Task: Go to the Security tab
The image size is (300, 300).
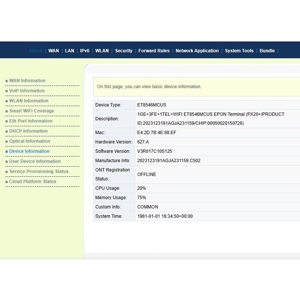Action: pyautogui.click(x=124, y=51)
